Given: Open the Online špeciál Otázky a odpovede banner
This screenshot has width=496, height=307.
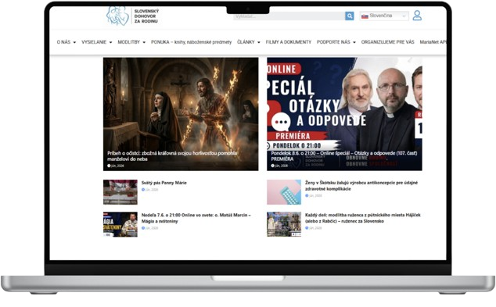Looking at the screenshot, I should [x=344, y=114].
